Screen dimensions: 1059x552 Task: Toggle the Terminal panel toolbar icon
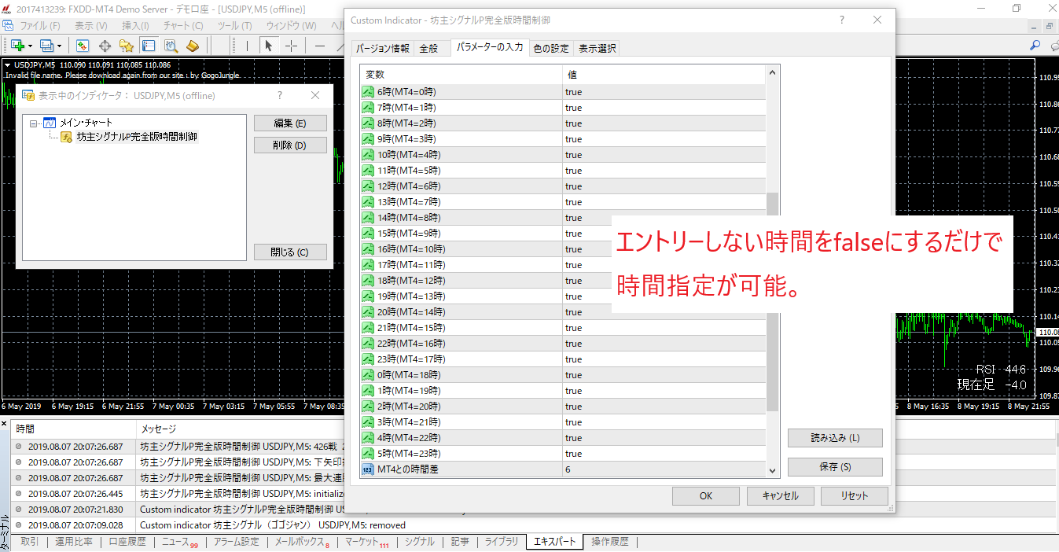(x=148, y=46)
